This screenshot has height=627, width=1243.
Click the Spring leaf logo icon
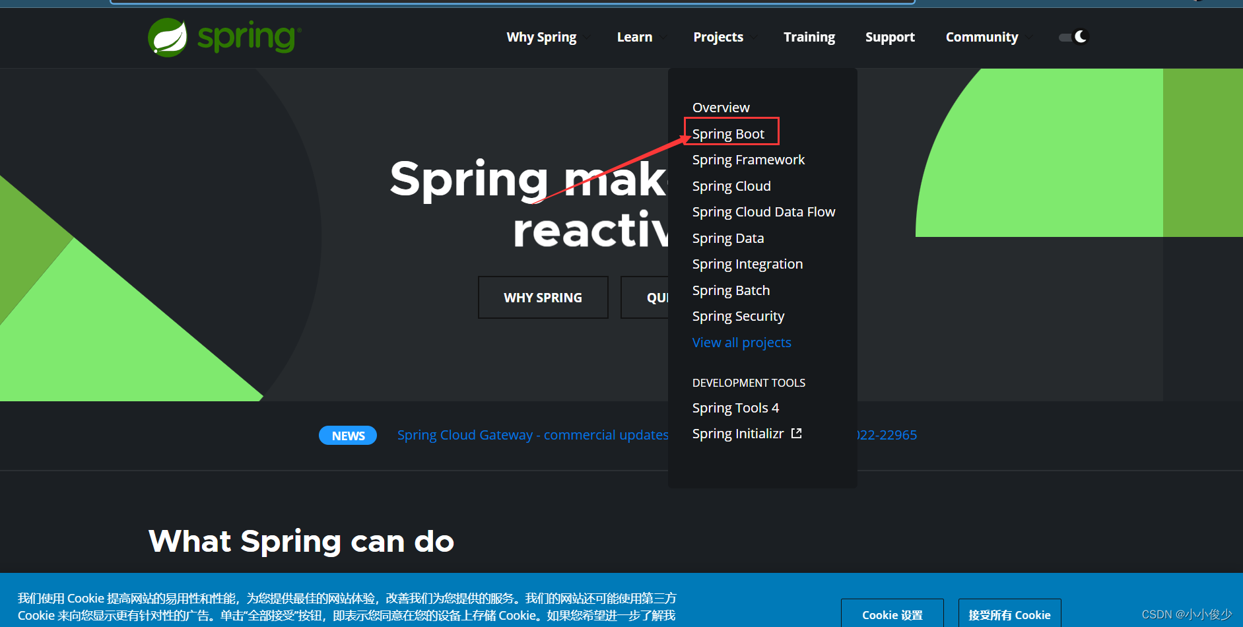(x=168, y=38)
